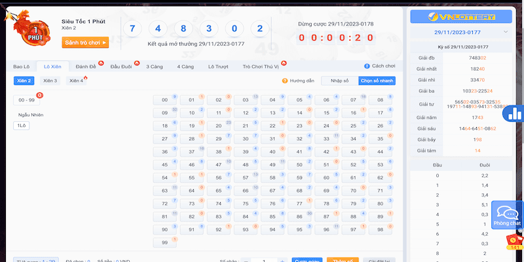The height and width of the screenshot is (262, 524).
Task: Click the VNLOTTERY logo banner
Action: 461,16
